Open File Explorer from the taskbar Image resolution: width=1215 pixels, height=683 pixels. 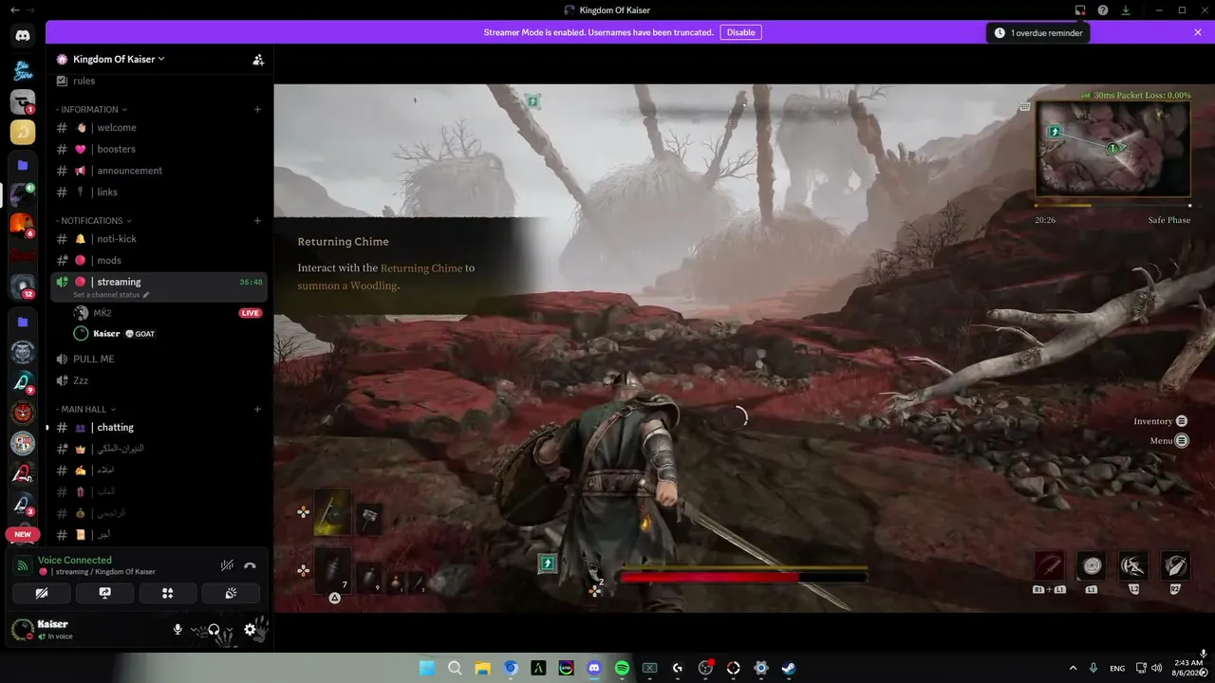[x=482, y=668]
